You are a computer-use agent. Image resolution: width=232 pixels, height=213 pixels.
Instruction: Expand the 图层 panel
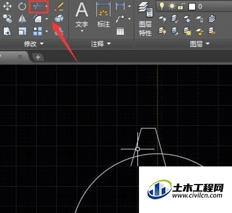point(200,44)
